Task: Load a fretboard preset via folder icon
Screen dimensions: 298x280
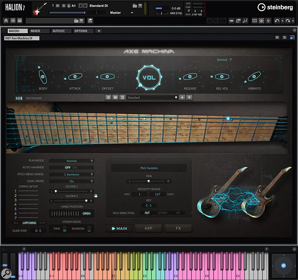Action: tap(115, 97)
